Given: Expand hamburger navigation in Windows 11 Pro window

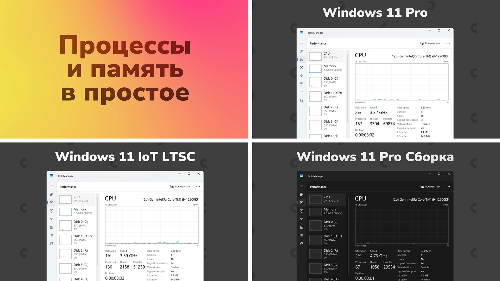Looking at the screenshot, I should pyautogui.click(x=302, y=43).
